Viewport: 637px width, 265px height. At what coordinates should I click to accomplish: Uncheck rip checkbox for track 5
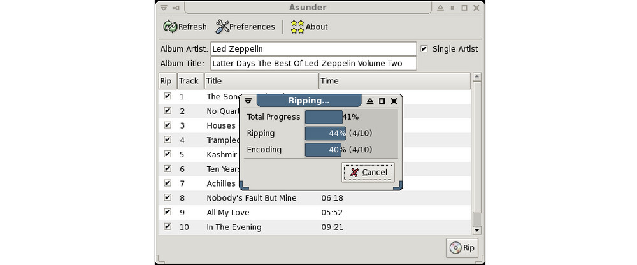coord(168,154)
